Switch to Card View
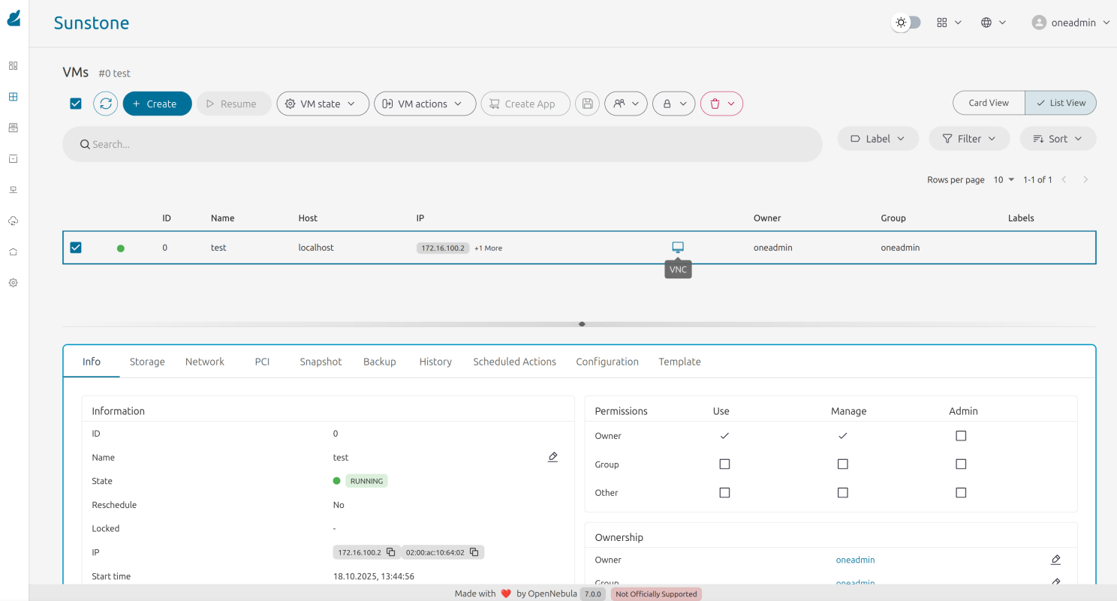Image resolution: width=1117 pixels, height=601 pixels. (x=988, y=103)
